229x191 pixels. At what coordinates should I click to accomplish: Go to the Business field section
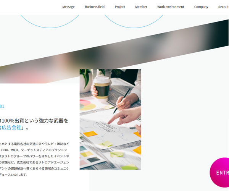[95, 7]
